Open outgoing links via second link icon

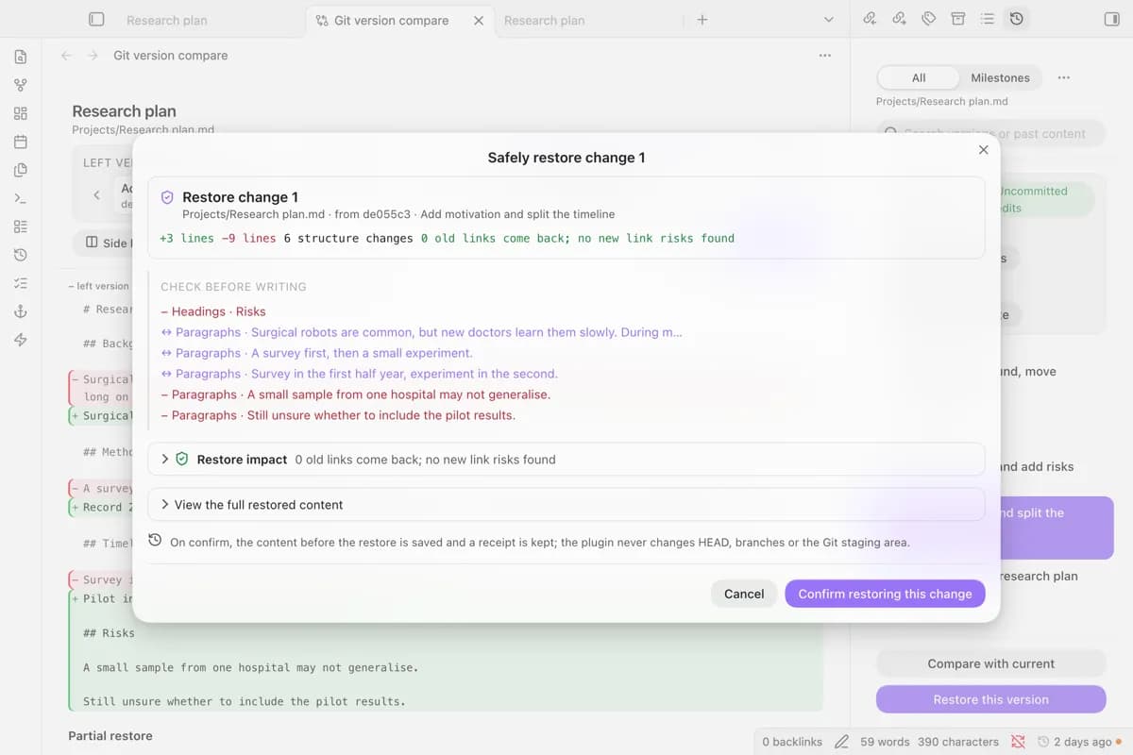tap(900, 19)
